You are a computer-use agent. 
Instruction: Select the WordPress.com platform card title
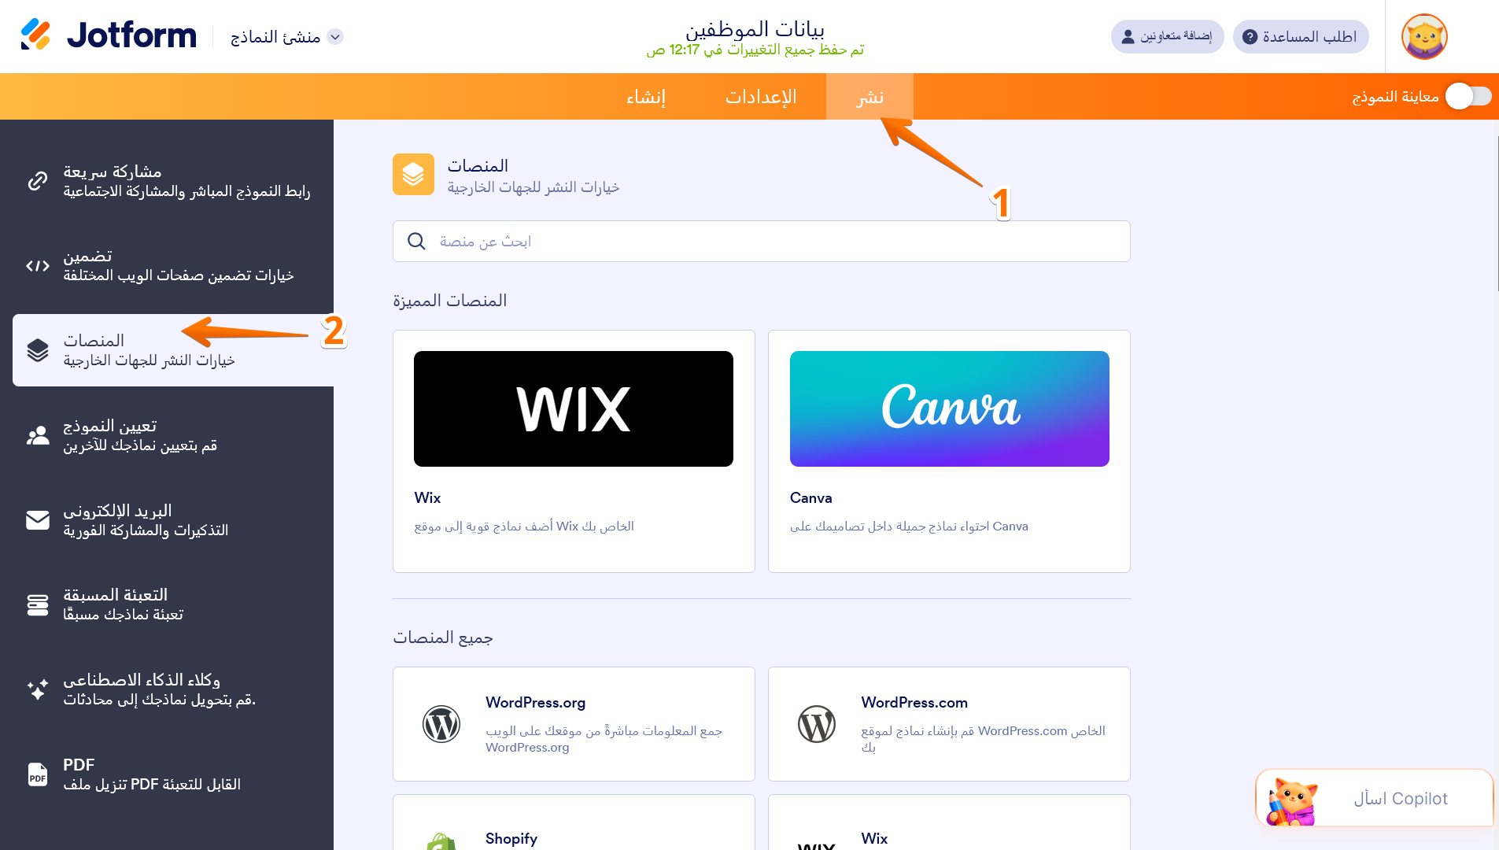[914, 702]
